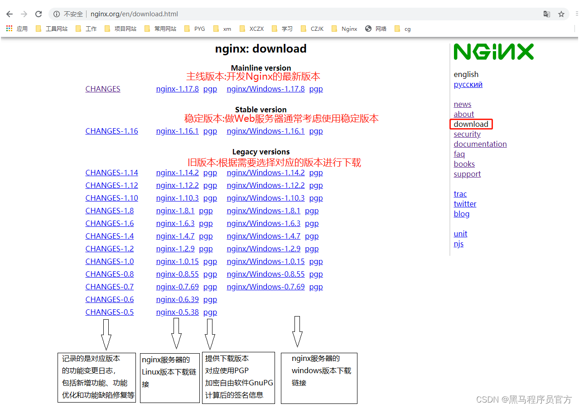Viewport: 579px width, 408px height.
Task: Open the unit link
Action: point(460,234)
